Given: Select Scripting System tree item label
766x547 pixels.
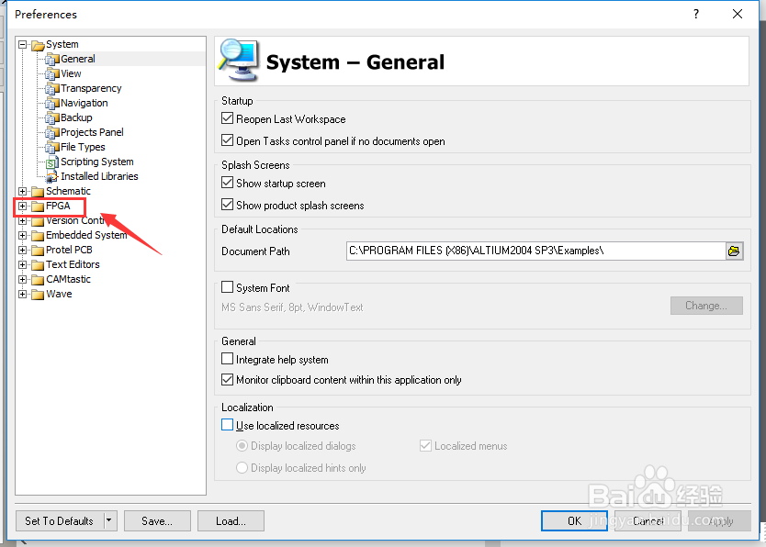Looking at the screenshot, I should coord(96,162).
